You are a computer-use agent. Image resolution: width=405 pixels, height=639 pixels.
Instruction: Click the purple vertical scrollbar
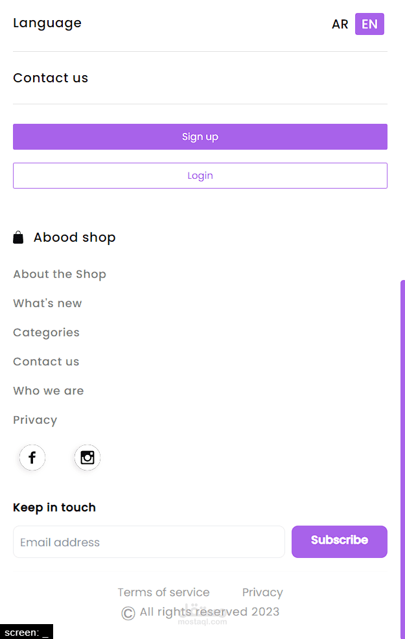(402, 459)
